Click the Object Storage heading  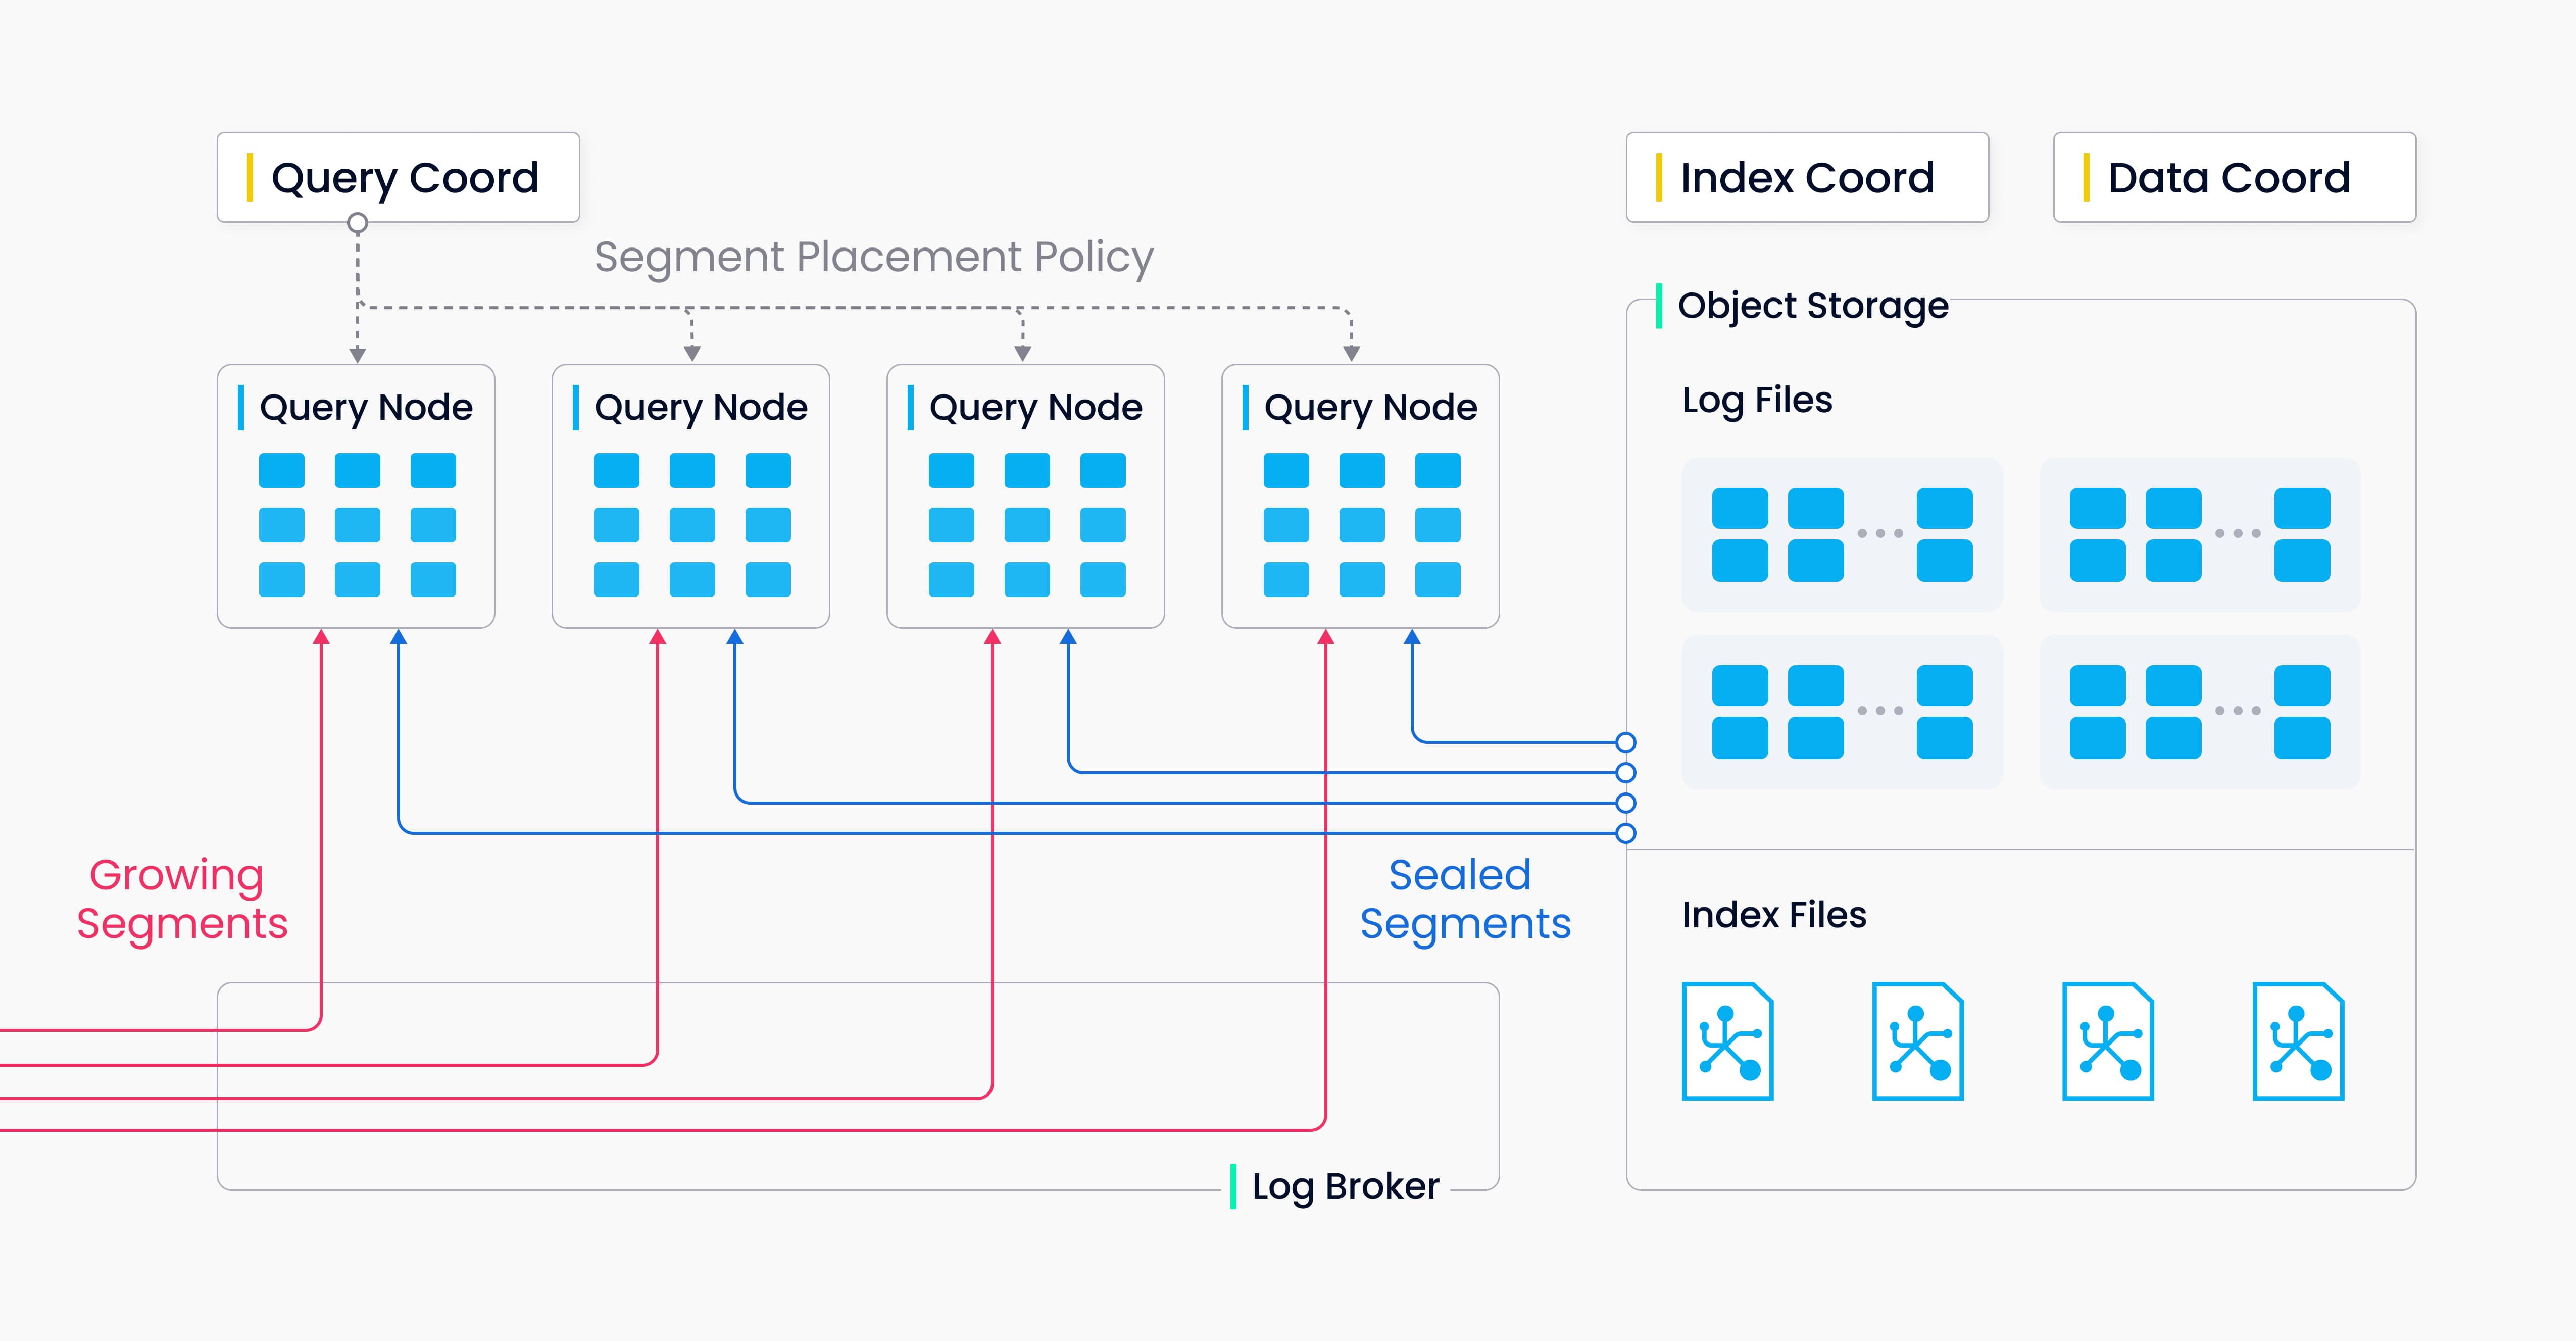pos(1812,305)
